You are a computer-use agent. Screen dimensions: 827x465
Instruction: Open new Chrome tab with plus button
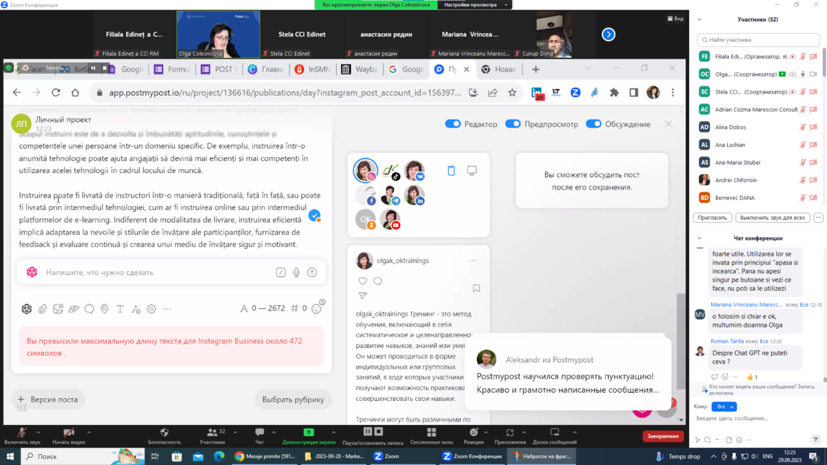[535, 69]
